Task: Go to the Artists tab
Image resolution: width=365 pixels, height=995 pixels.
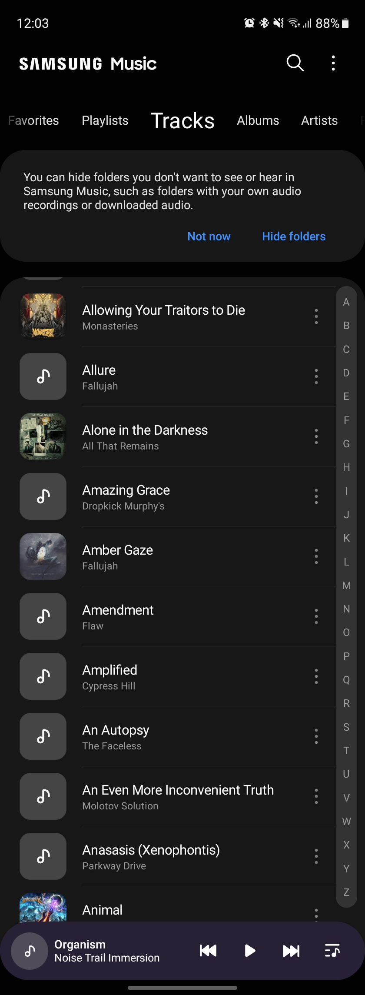Action: [319, 120]
